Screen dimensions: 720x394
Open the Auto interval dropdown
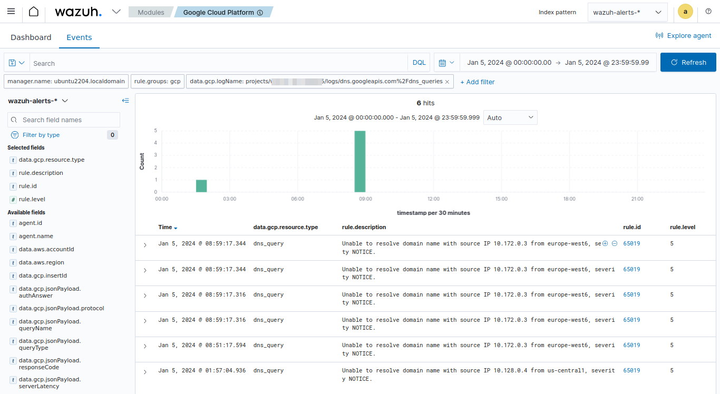(510, 117)
